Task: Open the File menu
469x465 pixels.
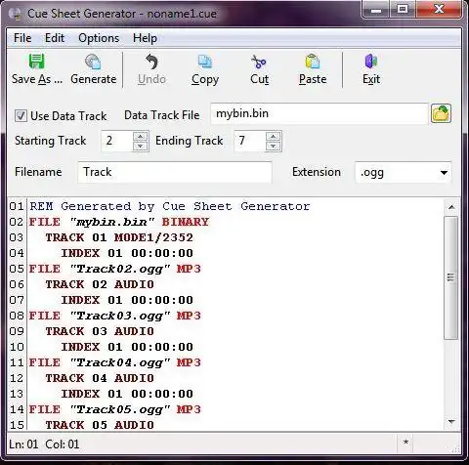Action: click(22, 38)
